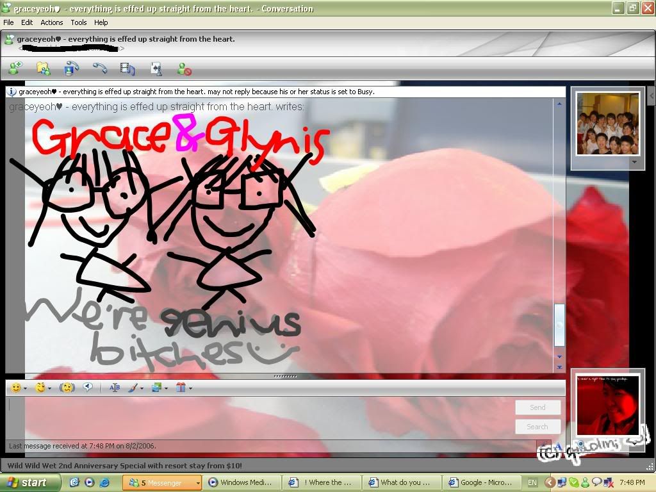This screenshot has width=656, height=492.
Task: Open the Tools menu
Action: 79,22
